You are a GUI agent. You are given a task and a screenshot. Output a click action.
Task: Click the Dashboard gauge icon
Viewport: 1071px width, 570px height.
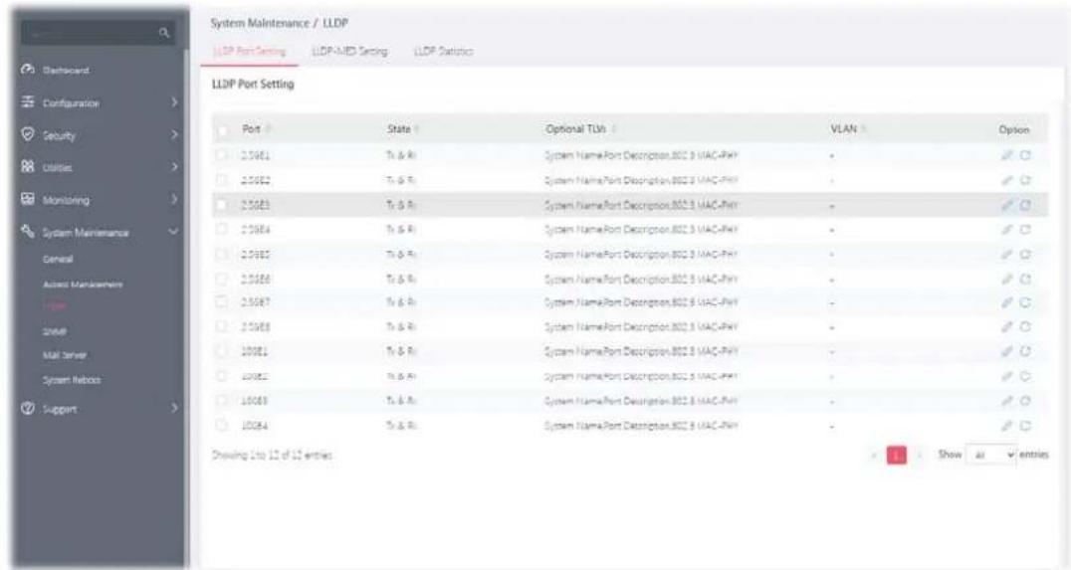point(28,70)
